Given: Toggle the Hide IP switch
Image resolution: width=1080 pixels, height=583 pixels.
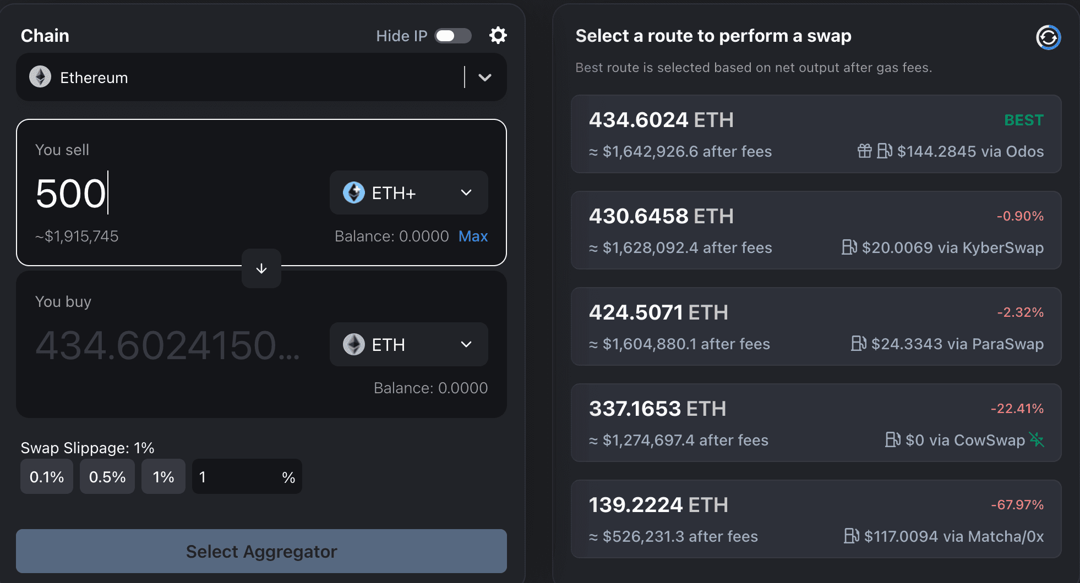Looking at the screenshot, I should click(453, 36).
